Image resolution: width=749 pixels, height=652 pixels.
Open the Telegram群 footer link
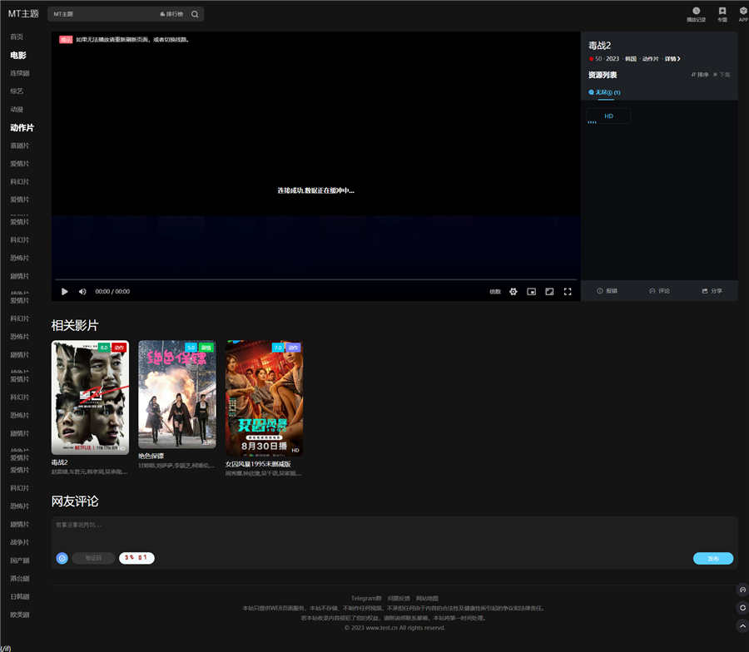click(x=366, y=599)
